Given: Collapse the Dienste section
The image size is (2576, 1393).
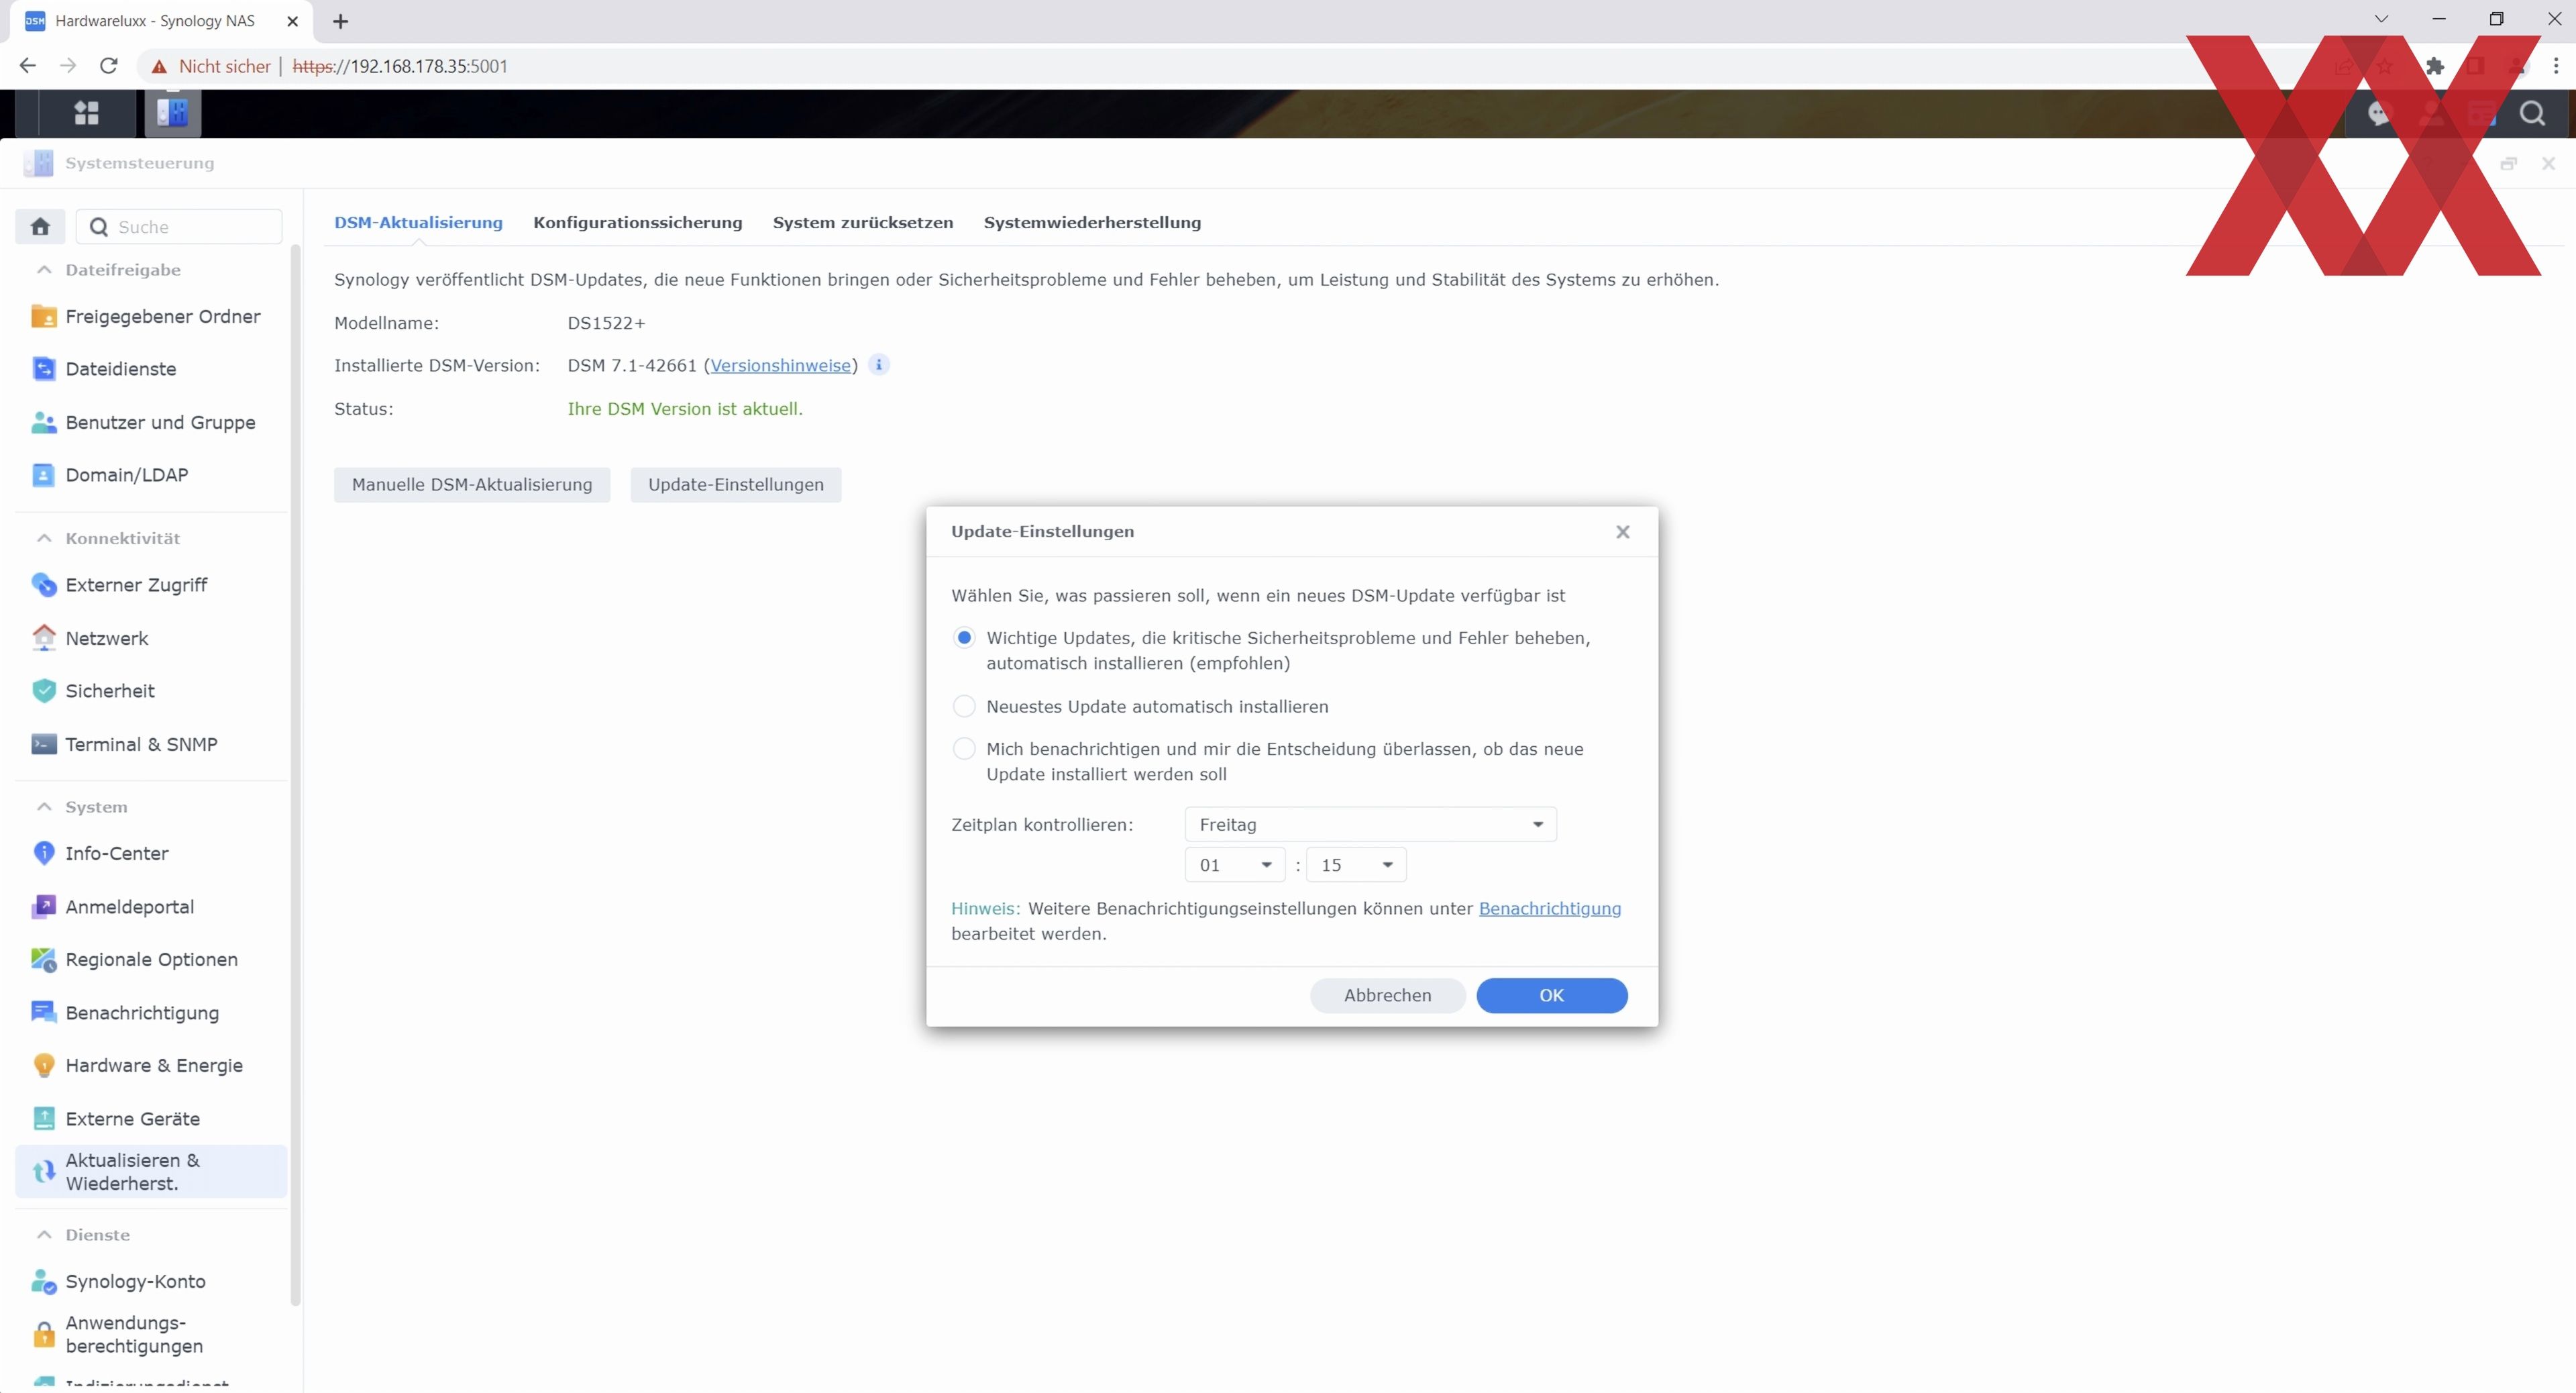Looking at the screenshot, I should pos(44,1235).
